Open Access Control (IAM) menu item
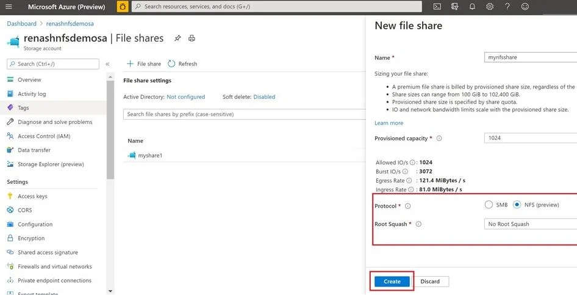This screenshot has height=295, width=577. [x=44, y=136]
